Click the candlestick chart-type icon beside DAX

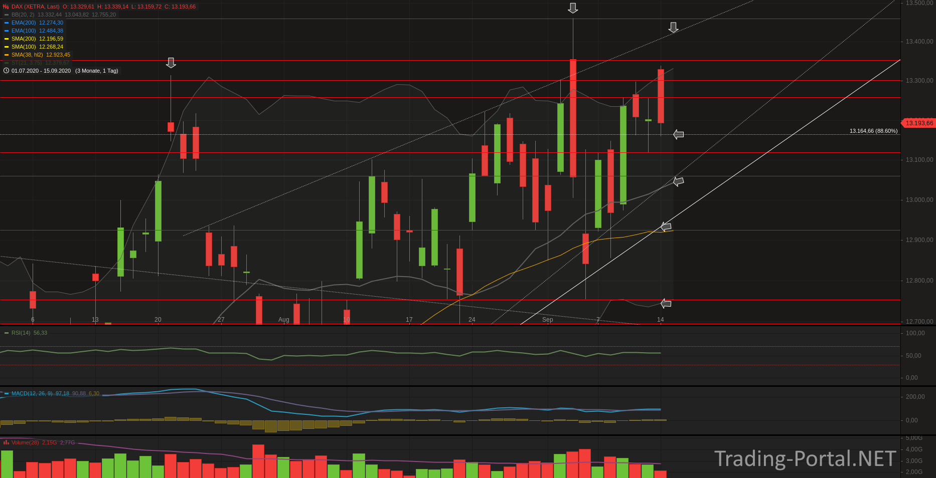6,7
